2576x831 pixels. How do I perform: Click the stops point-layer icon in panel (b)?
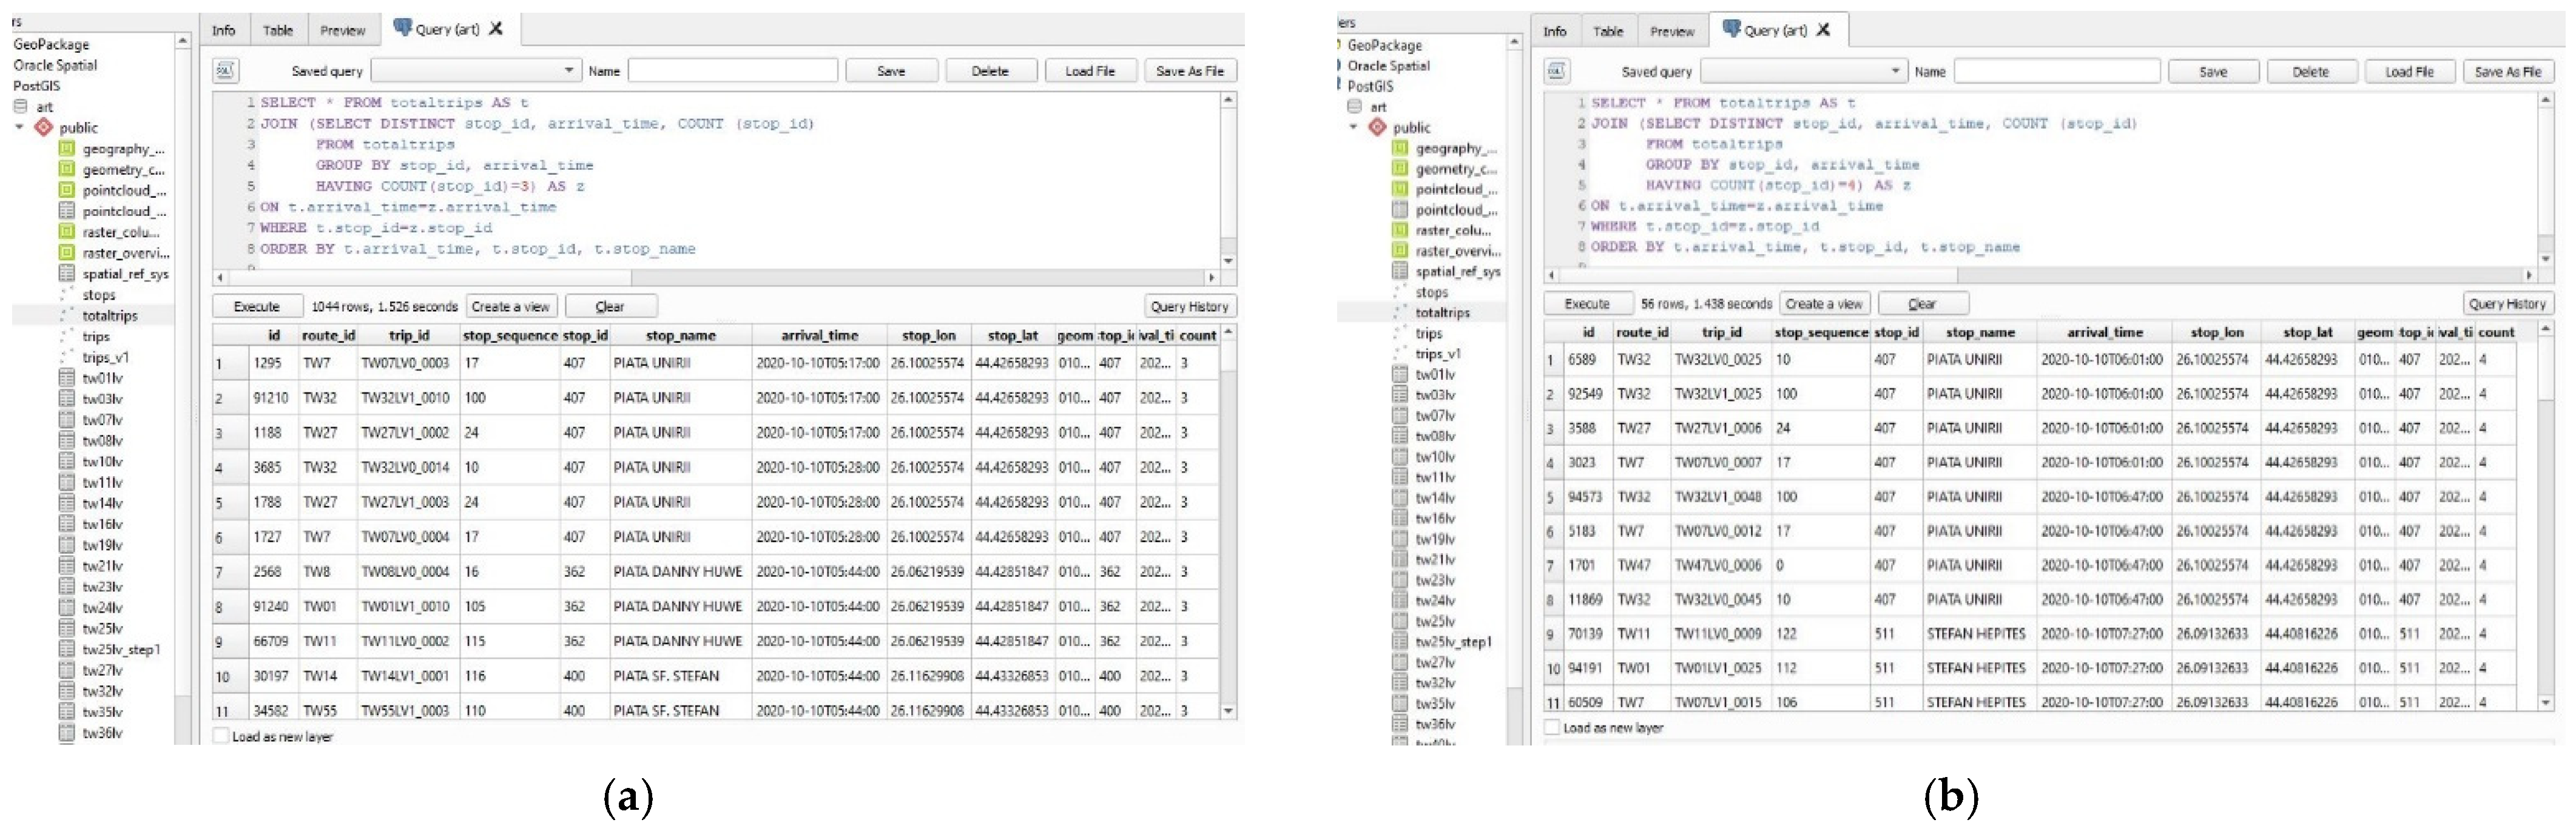coord(1400,292)
